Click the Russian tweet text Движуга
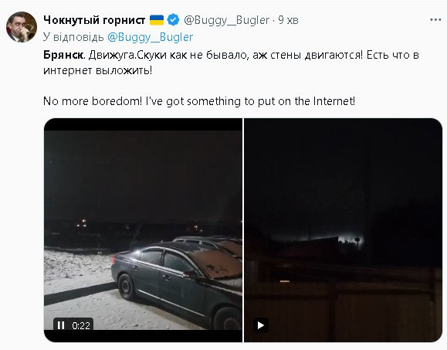 (x=112, y=55)
